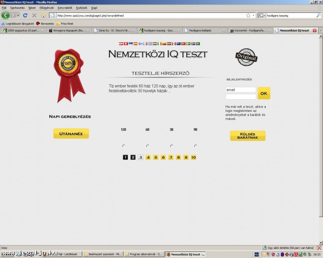Reload the page with the refresh icon
This screenshot has width=323, height=258.
click(25, 15)
